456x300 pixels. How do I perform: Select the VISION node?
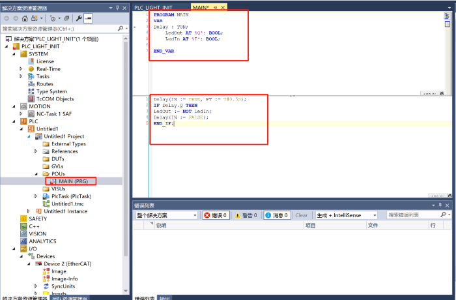pyautogui.click(x=38, y=234)
